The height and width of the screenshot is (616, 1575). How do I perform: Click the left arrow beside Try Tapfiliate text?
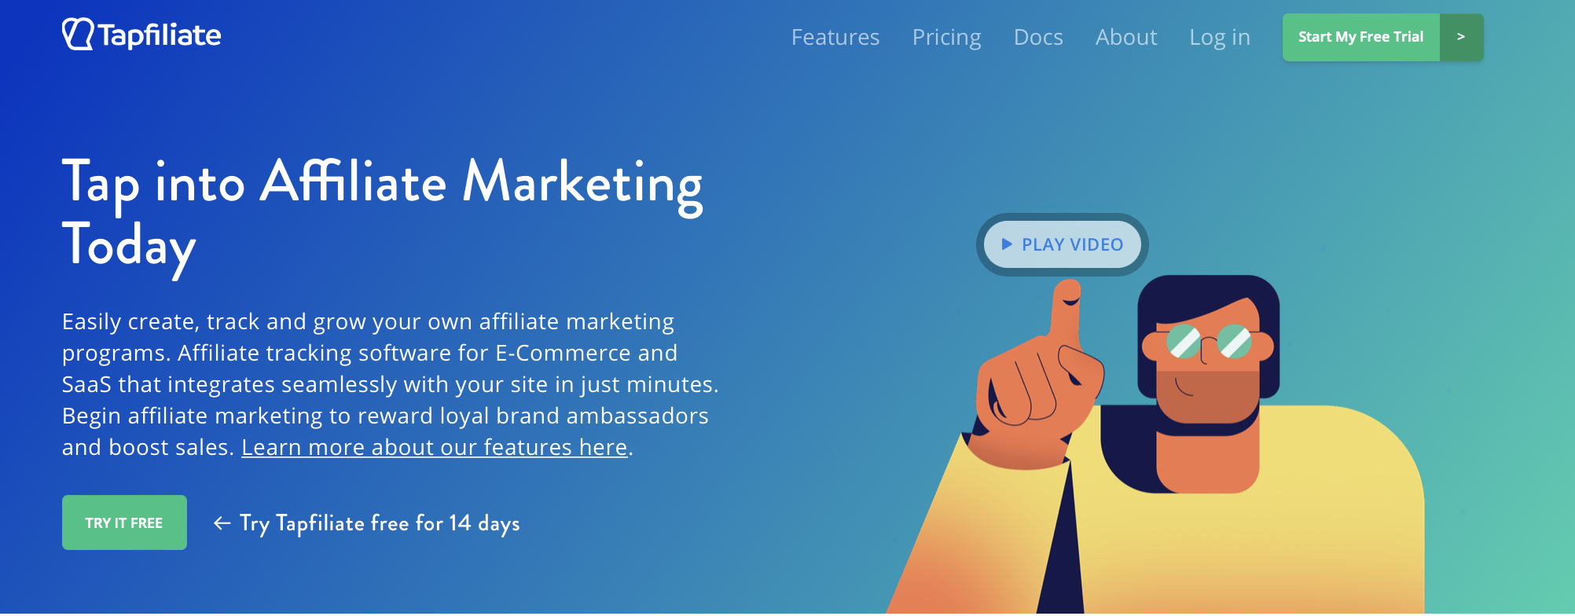[222, 523]
